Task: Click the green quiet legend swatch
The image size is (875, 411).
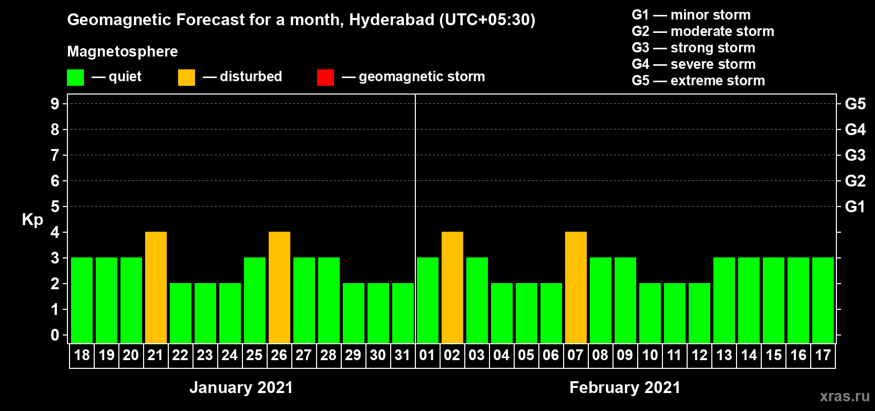Action: (x=75, y=78)
